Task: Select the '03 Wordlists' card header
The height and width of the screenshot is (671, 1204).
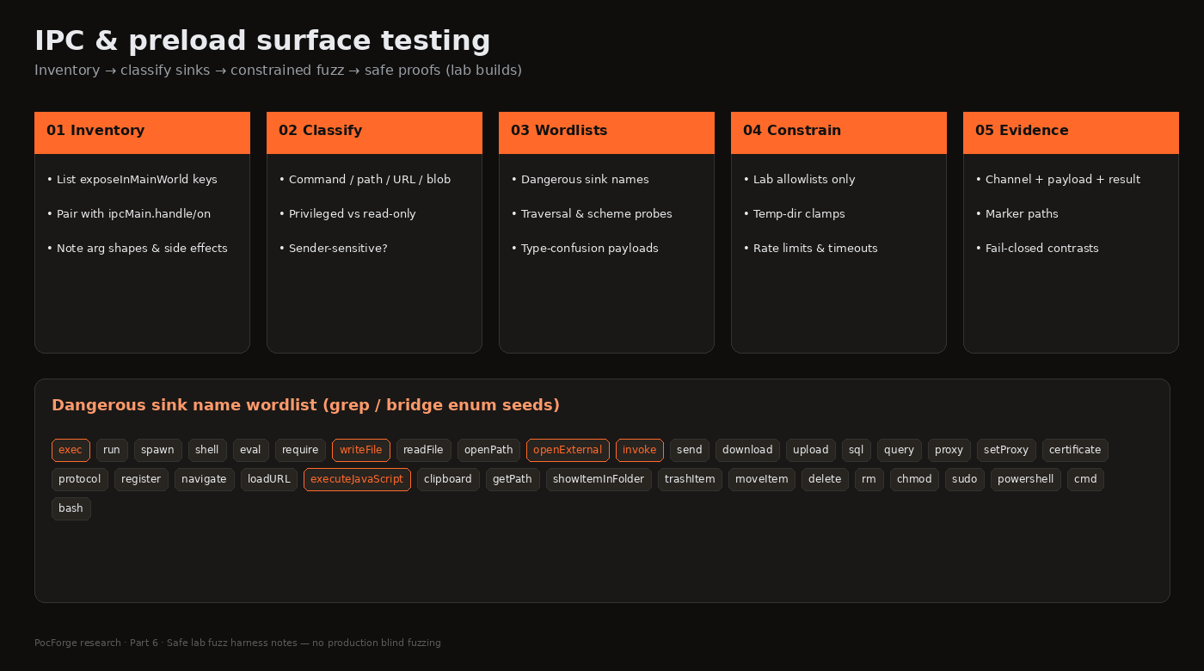Action: (606, 132)
